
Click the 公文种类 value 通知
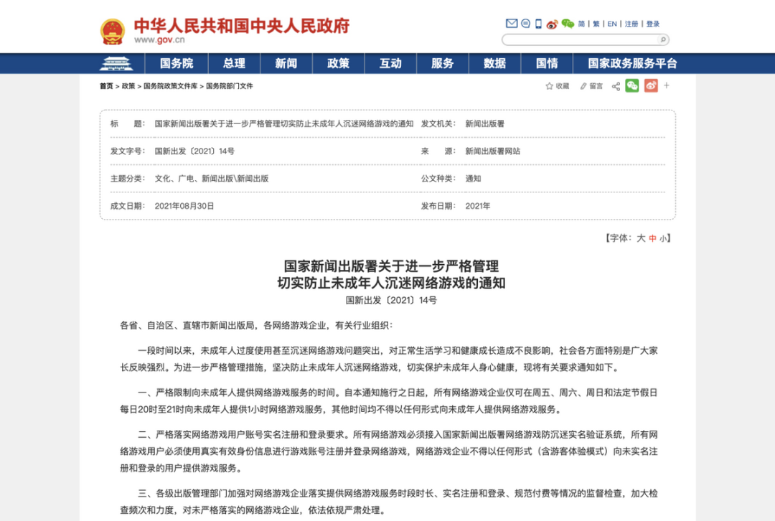click(x=473, y=179)
